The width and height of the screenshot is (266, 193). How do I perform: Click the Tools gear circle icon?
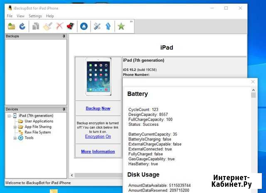tap(20, 138)
